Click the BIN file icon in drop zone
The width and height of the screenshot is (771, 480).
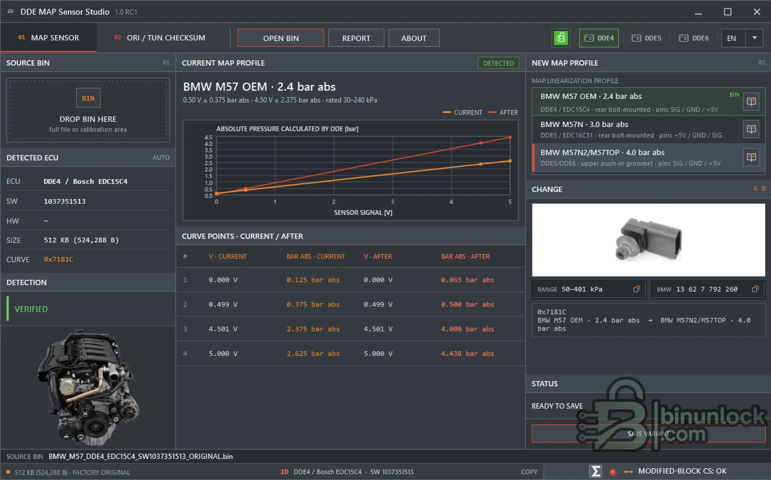point(88,98)
